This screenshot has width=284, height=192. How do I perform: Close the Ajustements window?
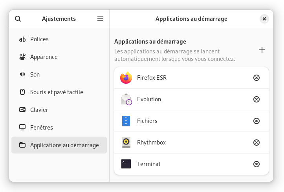pos(264,19)
